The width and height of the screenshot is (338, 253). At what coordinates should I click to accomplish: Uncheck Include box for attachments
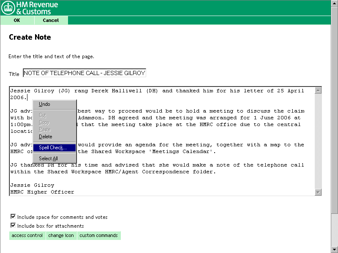pyautogui.click(x=13, y=226)
